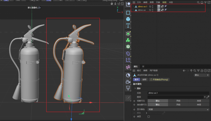Click the UVW checker tag on dimo uv
211x121 pixels.
pos(162,10)
